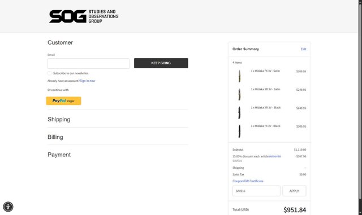
Task: View Hidaka XR 3V Black thumbnail
Action: 239,112
